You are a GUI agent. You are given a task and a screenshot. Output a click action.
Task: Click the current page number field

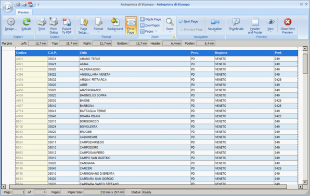[x=19, y=192]
